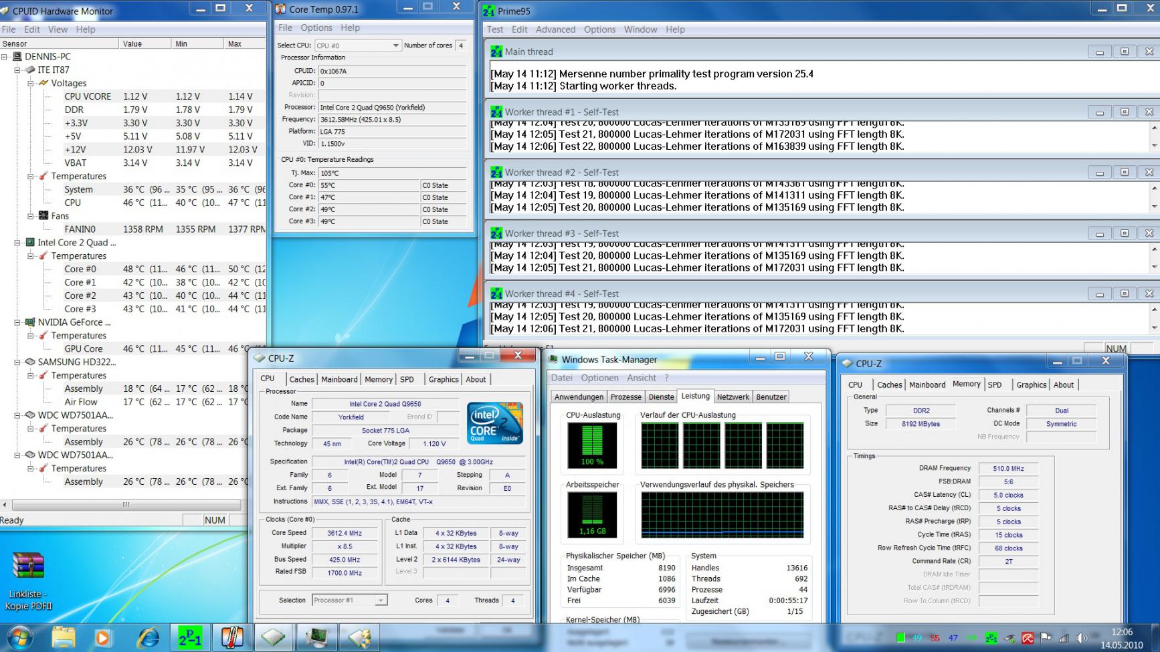Collapse the SAMSUNG HD322 drive node

[18, 362]
